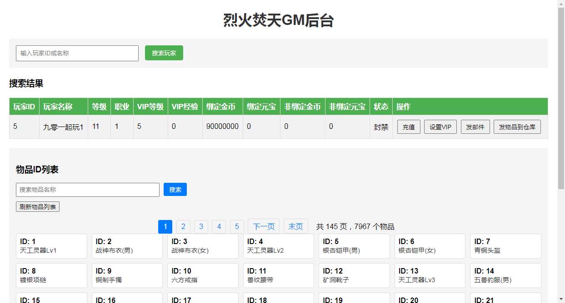Click the 搜索物品名称 item search field
565x303 pixels.
[x=87, y=190]
